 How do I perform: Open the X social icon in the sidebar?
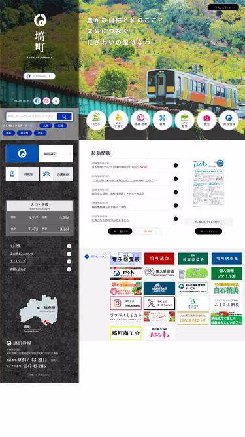56,101
